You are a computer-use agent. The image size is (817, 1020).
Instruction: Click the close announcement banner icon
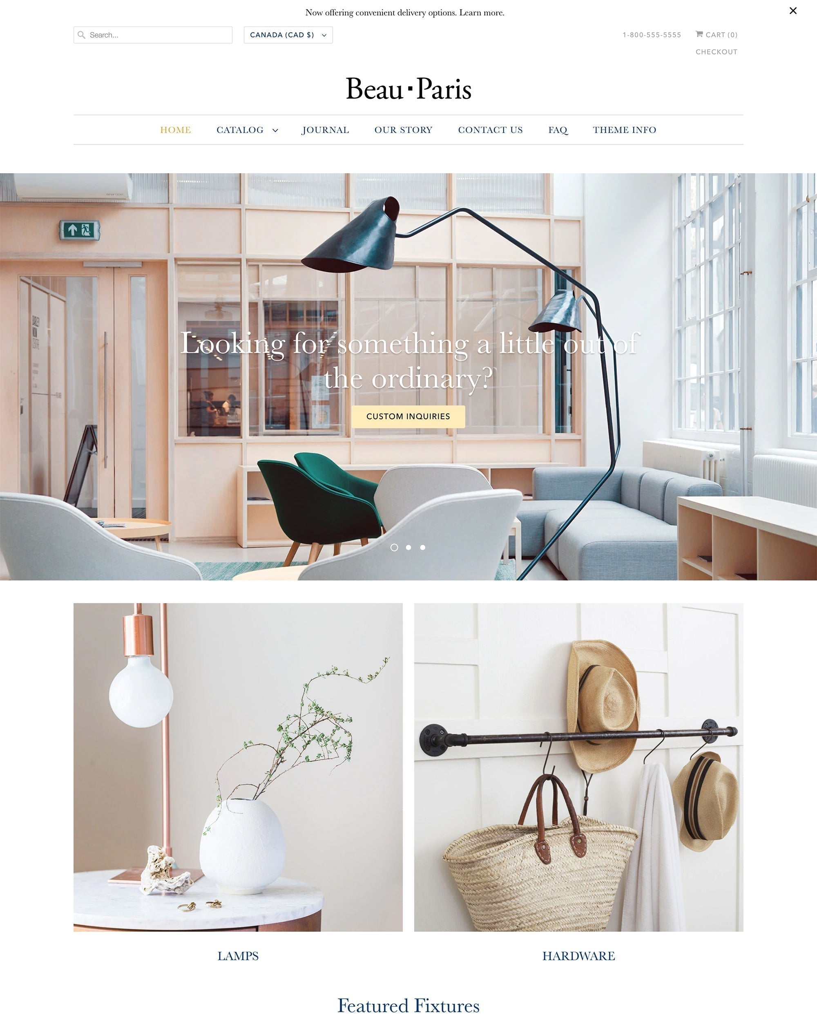(x=793, y=11)
